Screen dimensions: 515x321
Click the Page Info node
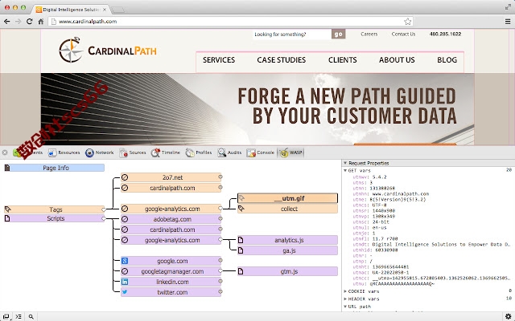pos(56,168)
